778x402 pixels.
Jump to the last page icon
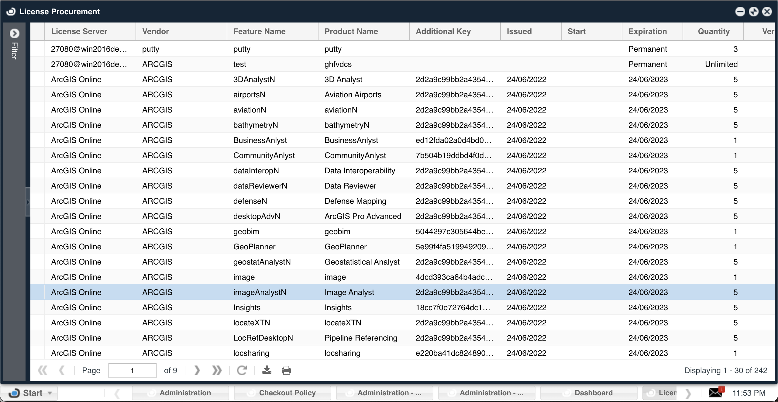click(217, 370)
